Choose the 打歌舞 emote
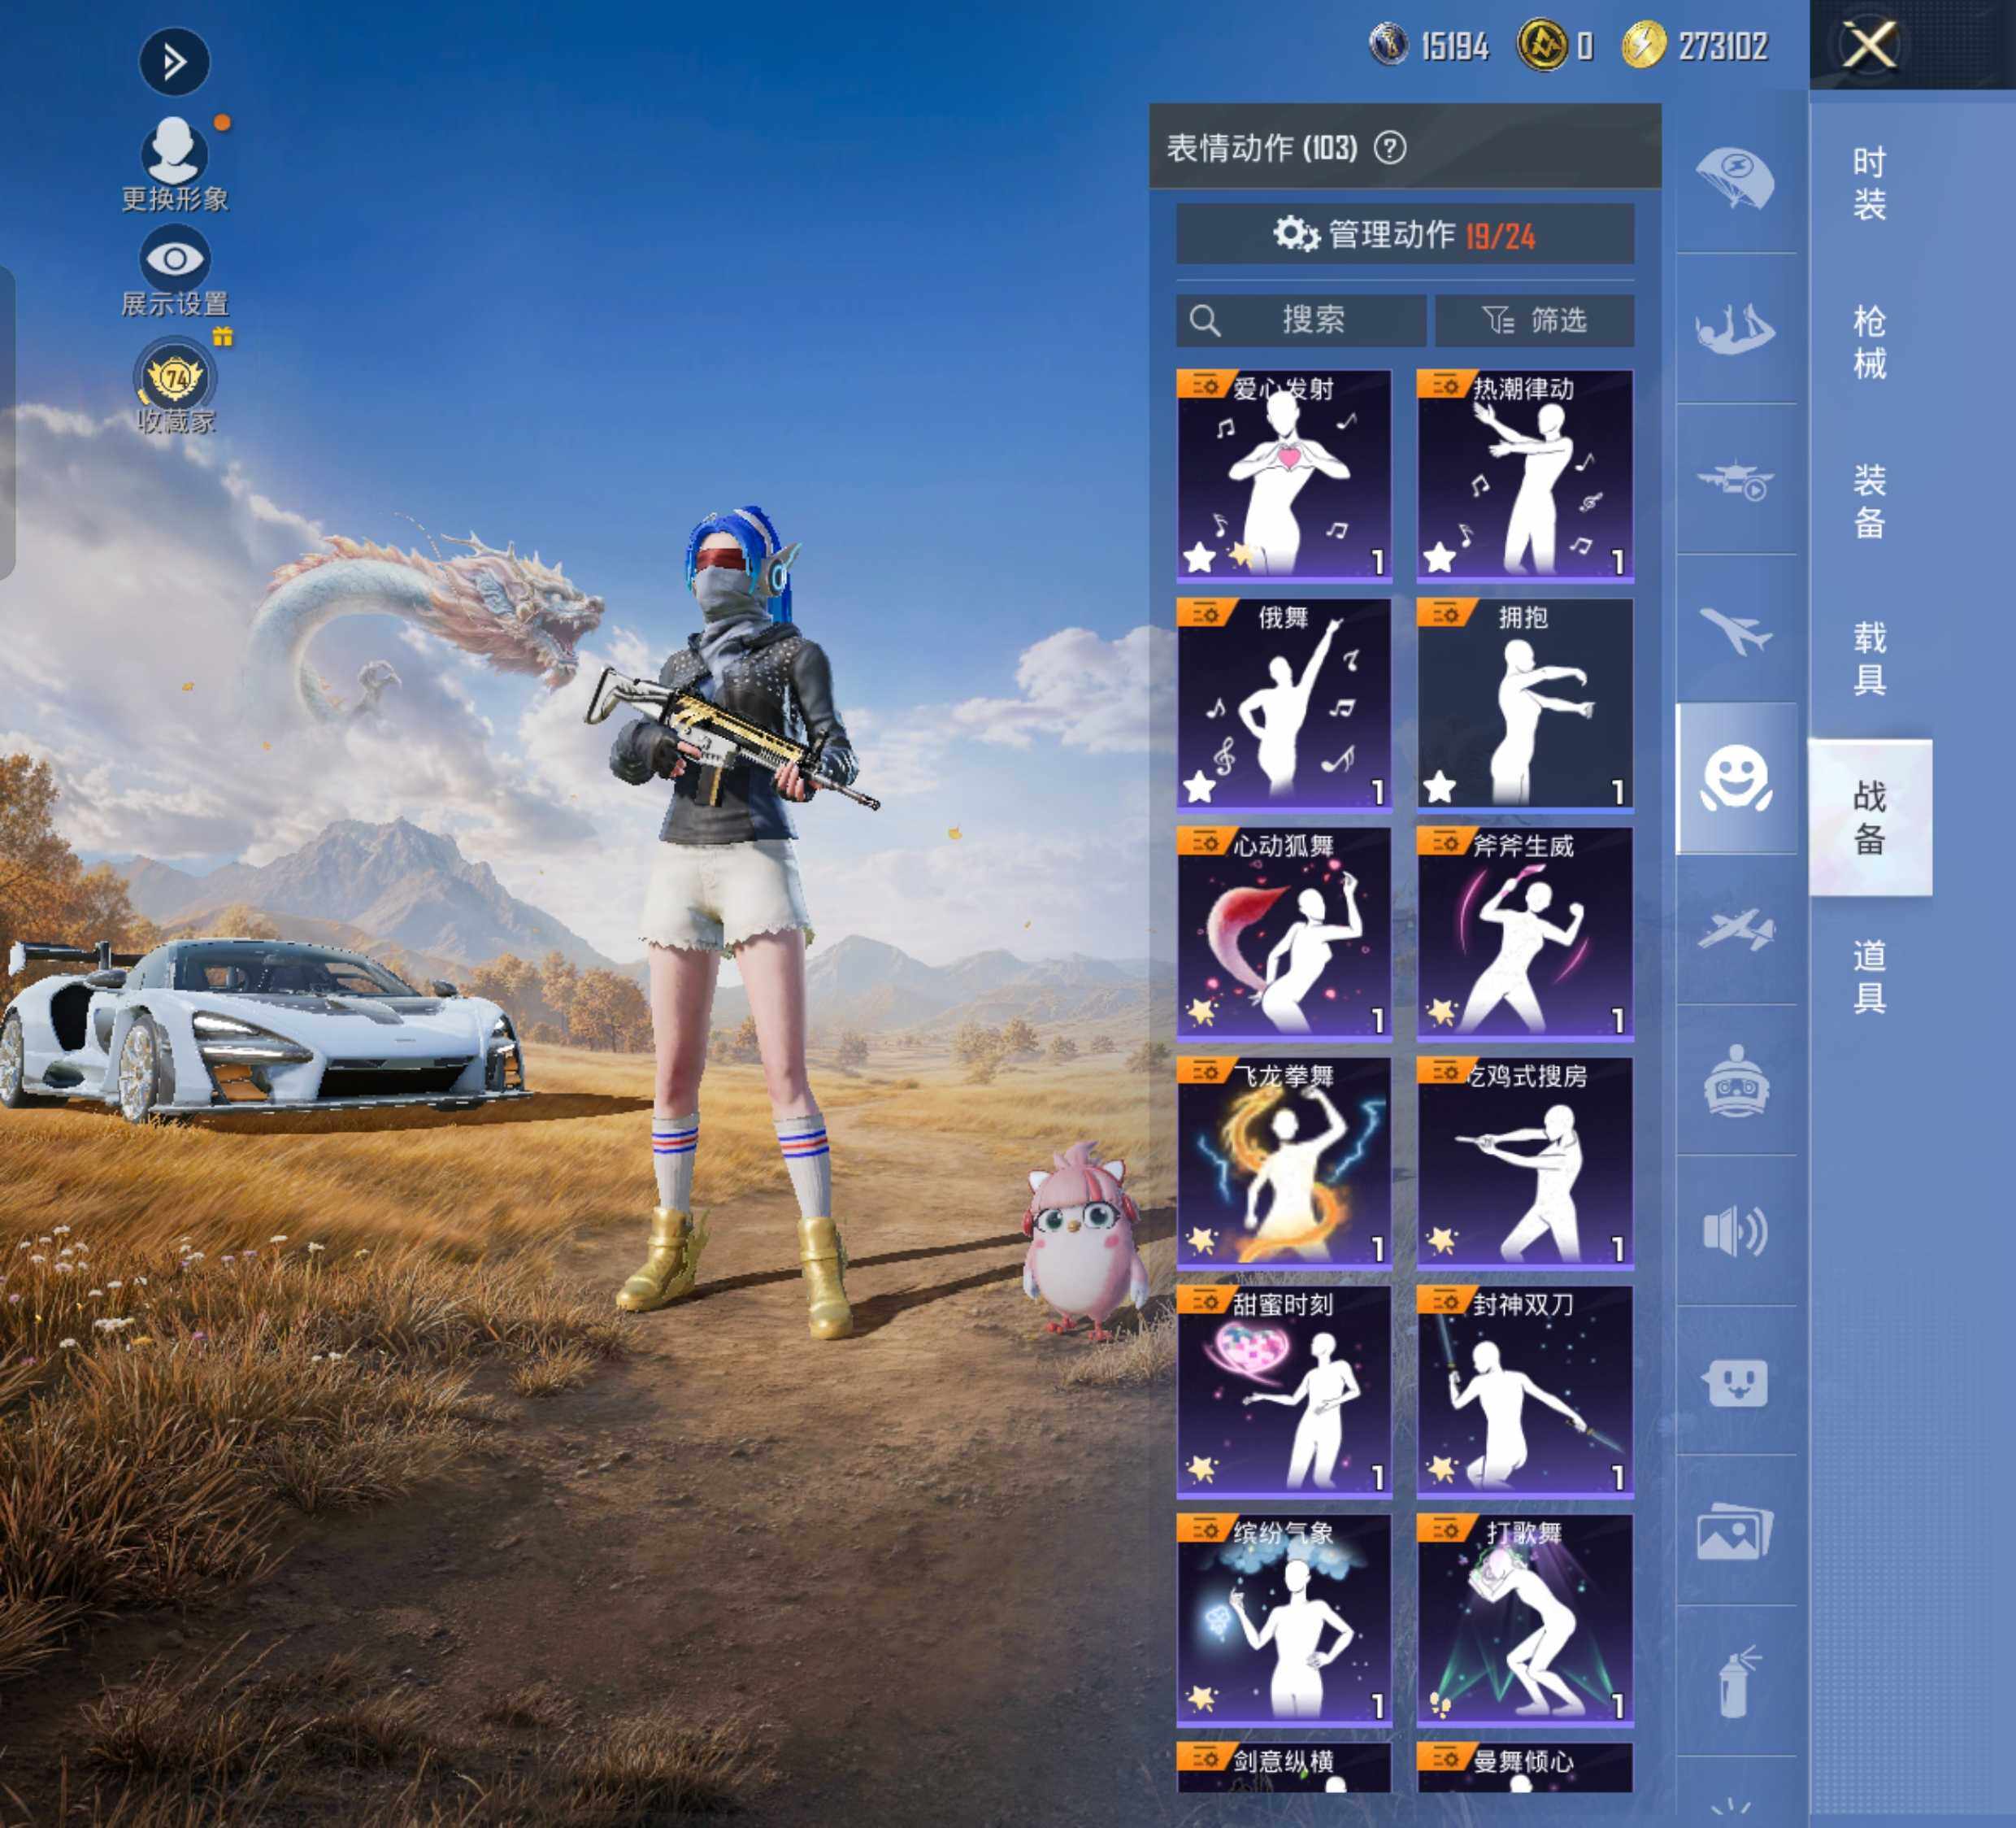This screenshot has height=1828, width=2016. point(1524,1619)
